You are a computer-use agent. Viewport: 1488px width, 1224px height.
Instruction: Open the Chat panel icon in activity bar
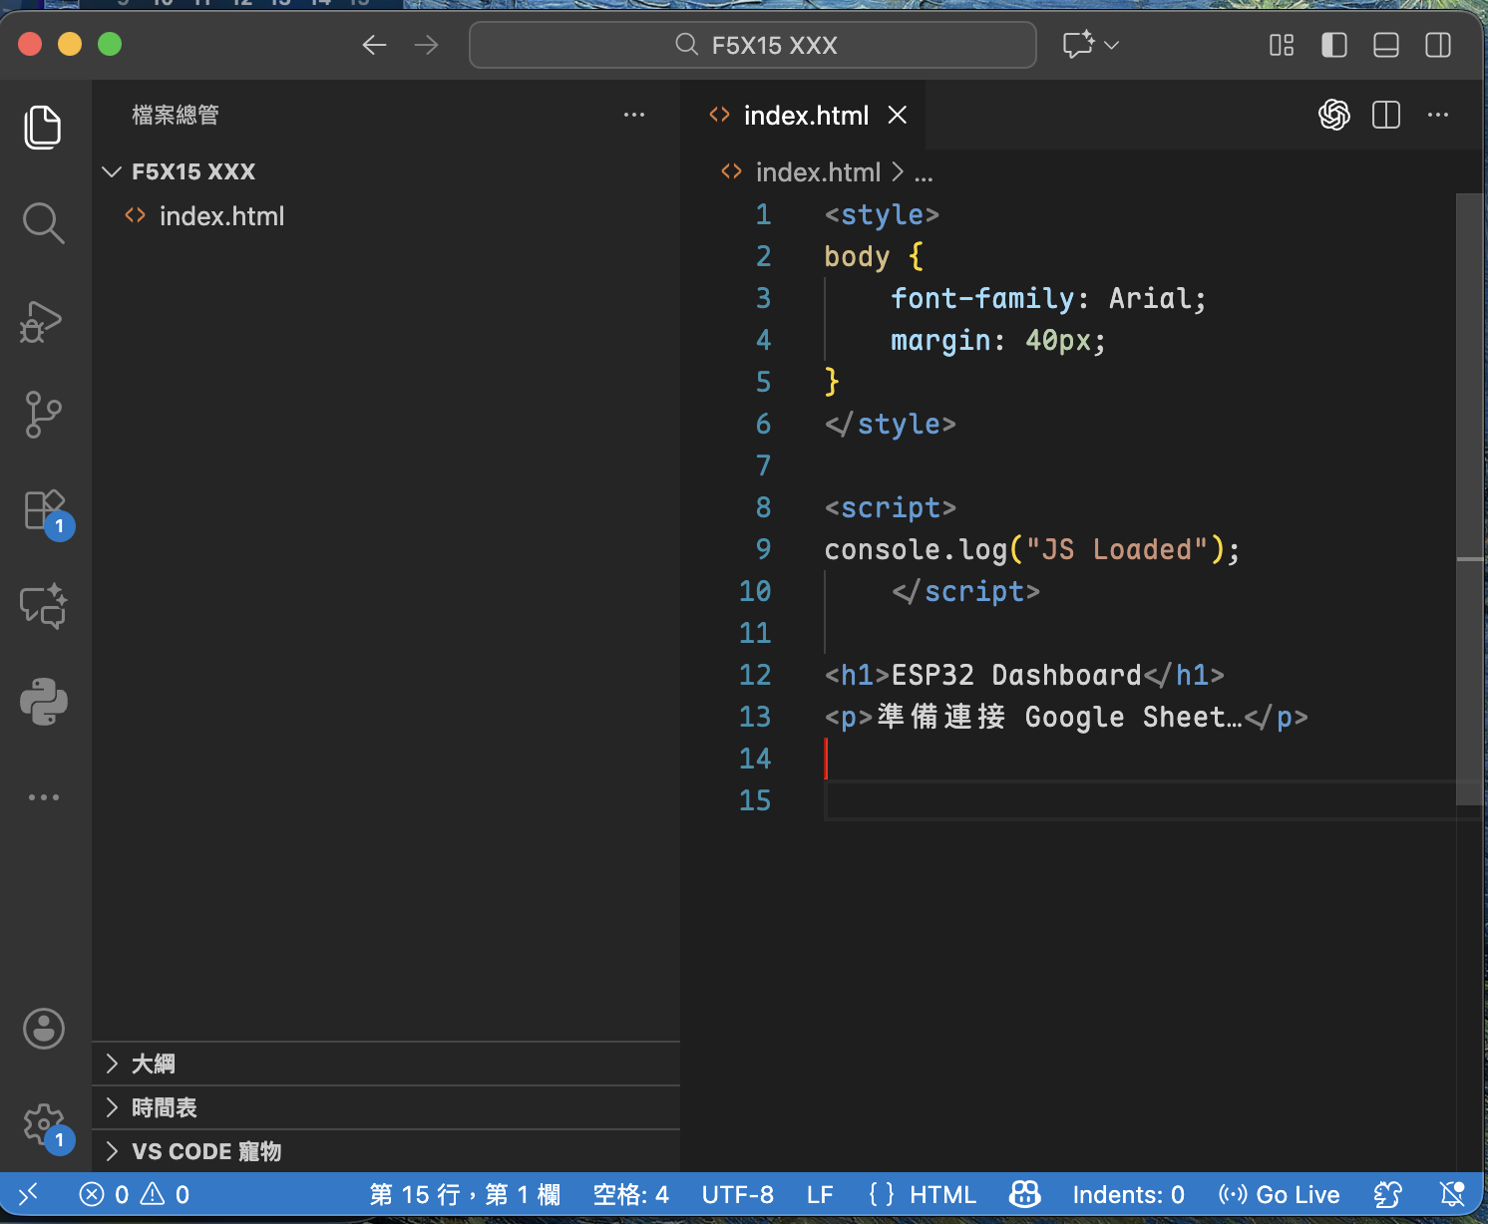tap(43, 606)
